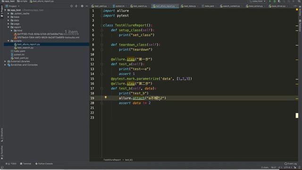The image size is (302, 170).
Task: Select test_search.py in project tree
Action: tap(25, 48)
